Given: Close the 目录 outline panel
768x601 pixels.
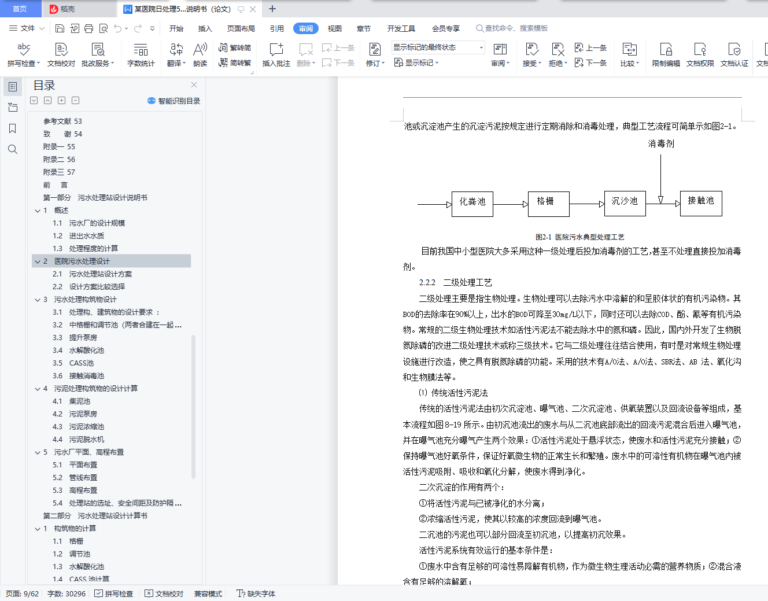Looking at the screenshot, I should (194, 85).
